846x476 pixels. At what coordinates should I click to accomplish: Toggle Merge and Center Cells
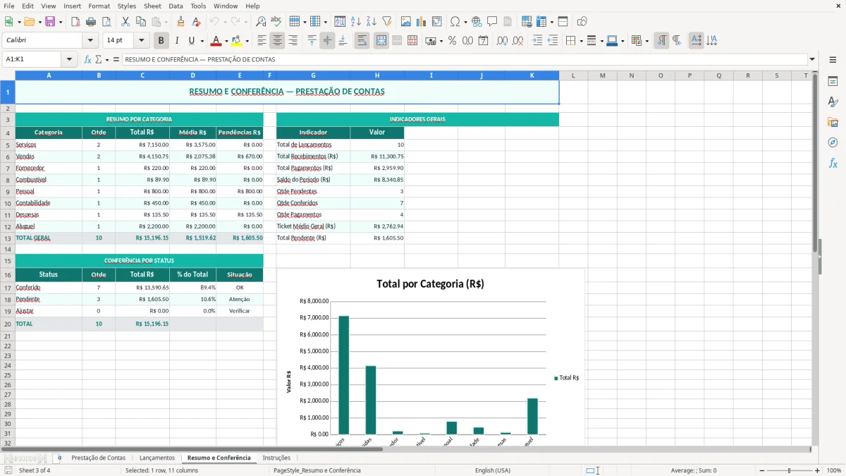pos(381,41)
